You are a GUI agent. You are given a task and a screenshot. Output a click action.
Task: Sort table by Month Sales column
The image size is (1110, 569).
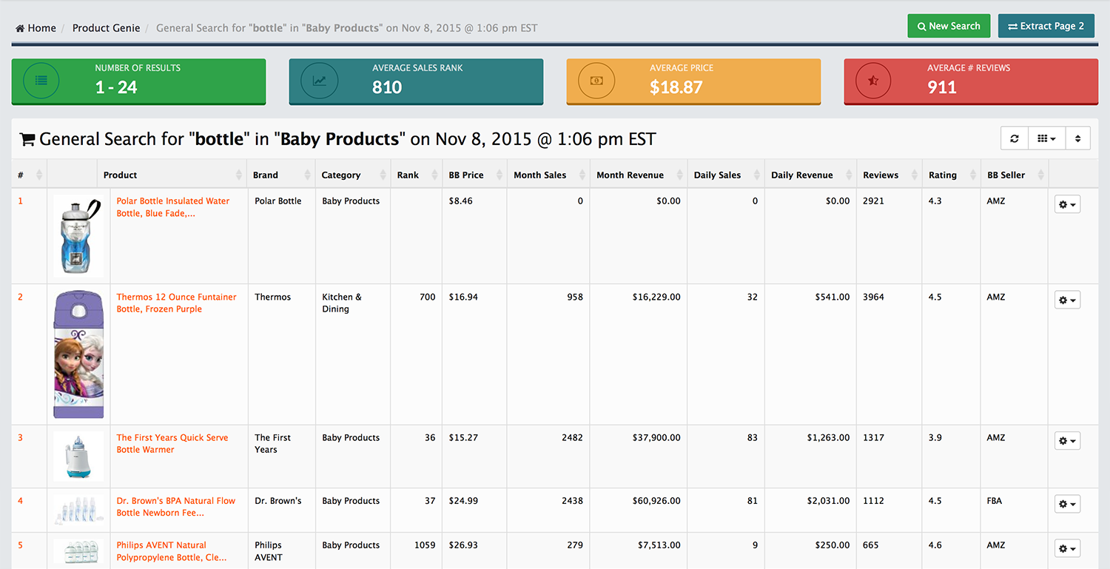[x=549, y=175]
